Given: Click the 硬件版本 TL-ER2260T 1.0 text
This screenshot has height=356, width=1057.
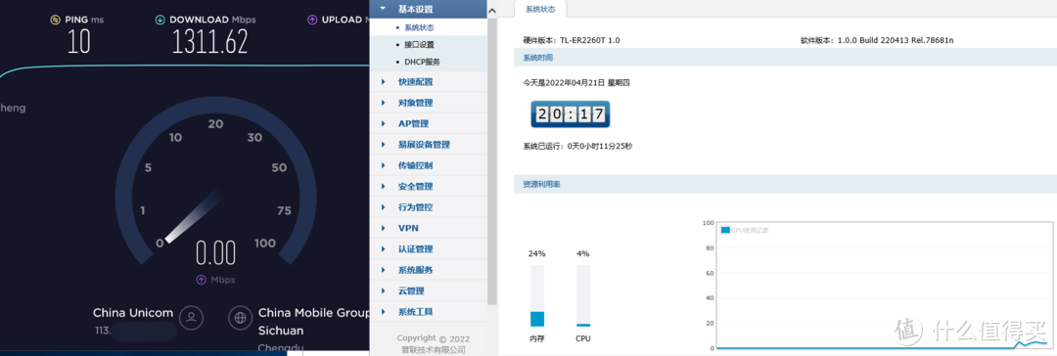Looking at the screenshot, I should tap(572, 40).
